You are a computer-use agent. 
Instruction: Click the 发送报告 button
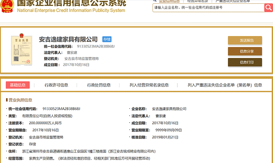(x=245, y=40)
